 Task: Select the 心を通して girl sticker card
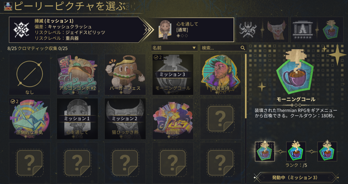coord(77,119)
